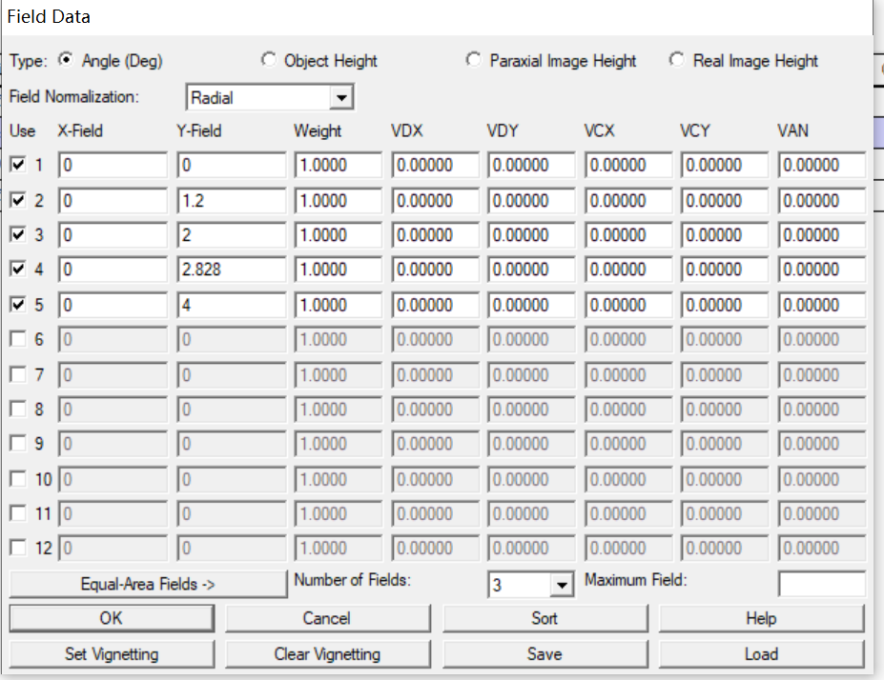Click the Weight box of field 4
The width and height of the screenshot is (884, 680).
coord(339,270)
